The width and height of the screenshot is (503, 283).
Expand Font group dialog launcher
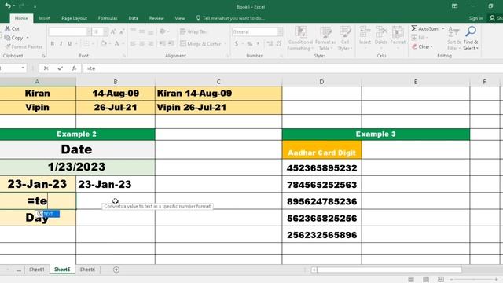pos(124,56)
